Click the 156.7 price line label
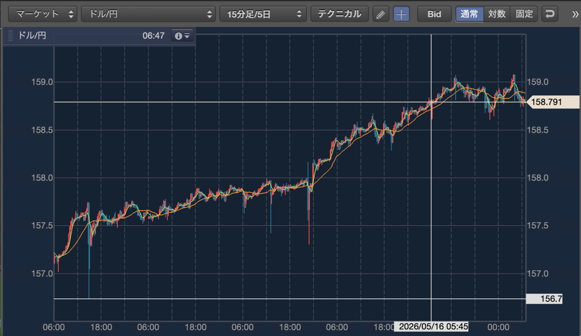This screenshot has height=336, width=581. [545, 299]
